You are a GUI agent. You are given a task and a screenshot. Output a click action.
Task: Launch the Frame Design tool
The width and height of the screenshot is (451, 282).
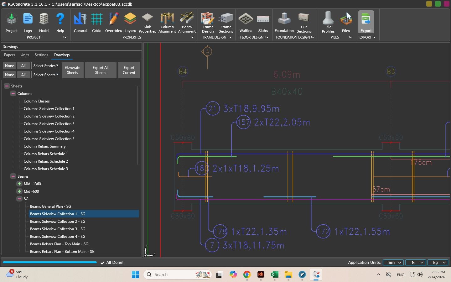coord(208,23)
